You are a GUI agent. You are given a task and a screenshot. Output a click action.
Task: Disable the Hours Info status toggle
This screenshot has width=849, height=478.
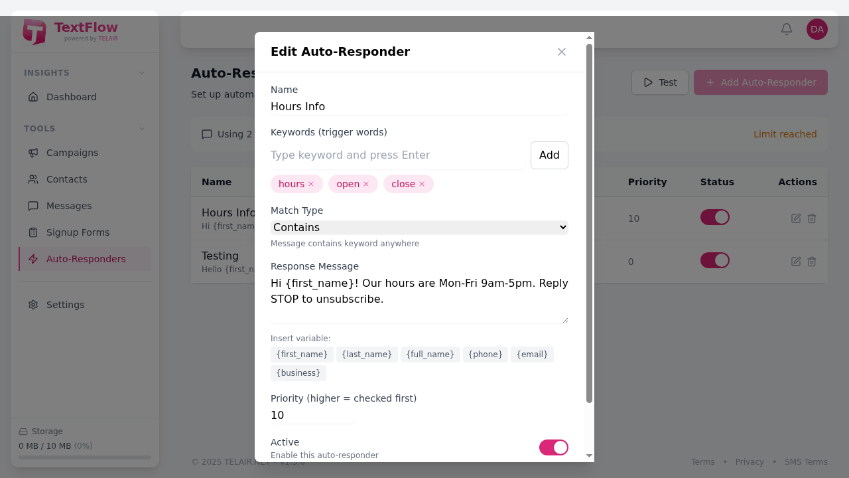pos(714,217)
